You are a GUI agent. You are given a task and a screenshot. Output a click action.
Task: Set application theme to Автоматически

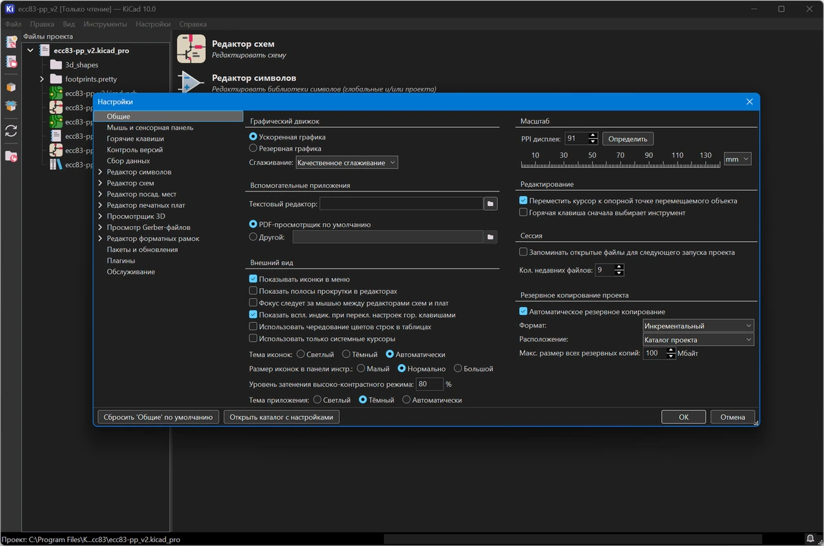[x=407, y=400]
